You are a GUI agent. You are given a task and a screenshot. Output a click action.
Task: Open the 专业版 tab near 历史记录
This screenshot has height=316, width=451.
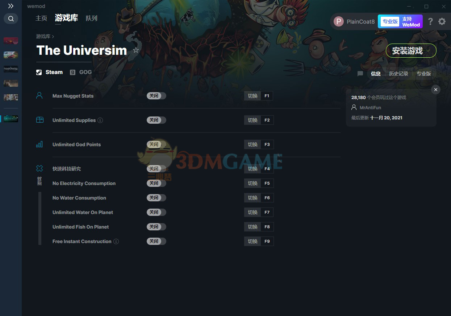tap(424, 74)
